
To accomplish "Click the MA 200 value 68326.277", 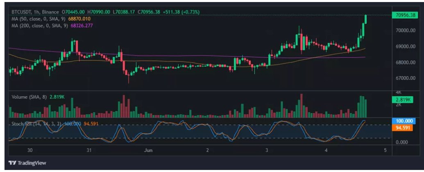I will tap(83, 26).
